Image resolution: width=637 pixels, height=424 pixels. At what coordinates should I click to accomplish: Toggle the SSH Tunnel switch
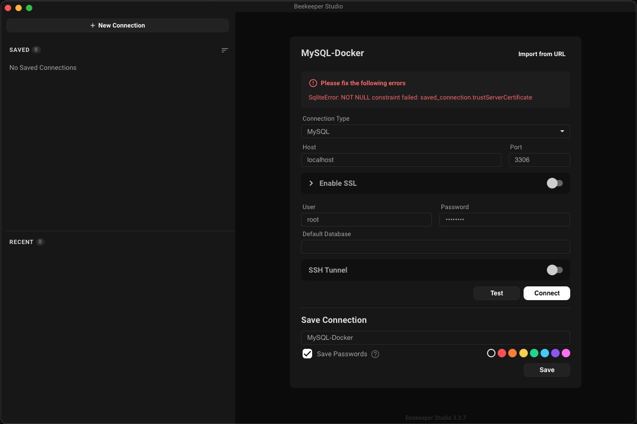[x=555, y=270]
